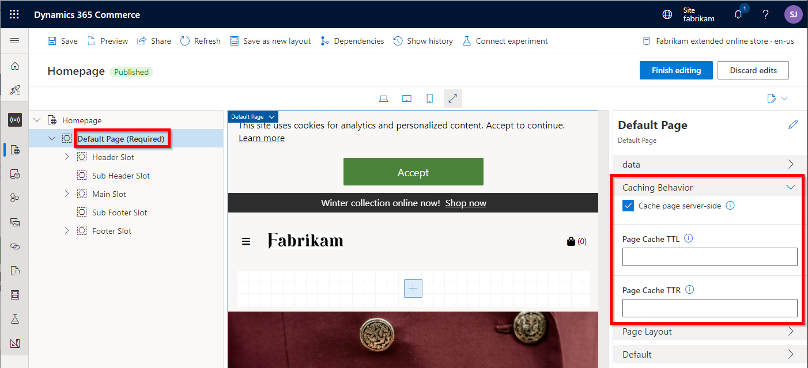The height and width of the screenshot is (368, 808).
Task: Open Dependencies from the toolbar
Action: click(x=352, y=41)
